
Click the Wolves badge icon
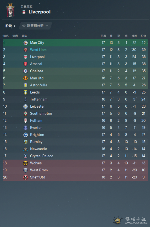[25, 163]
